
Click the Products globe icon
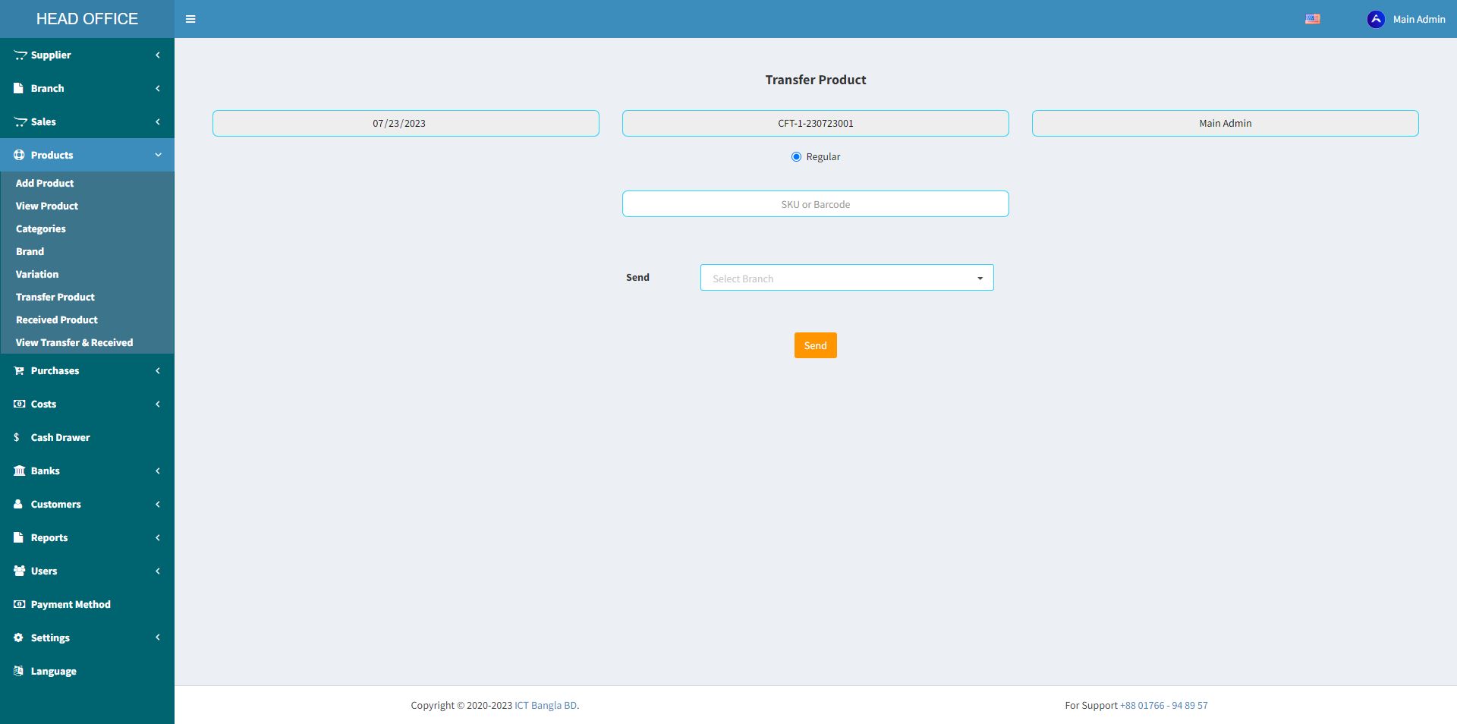19,155
